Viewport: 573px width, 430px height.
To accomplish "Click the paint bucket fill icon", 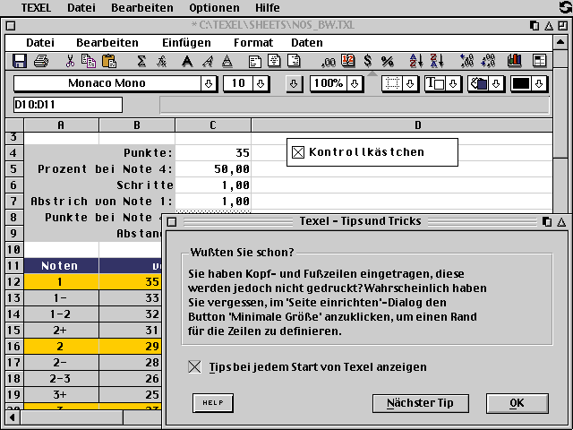I will [x=478, y=83].
